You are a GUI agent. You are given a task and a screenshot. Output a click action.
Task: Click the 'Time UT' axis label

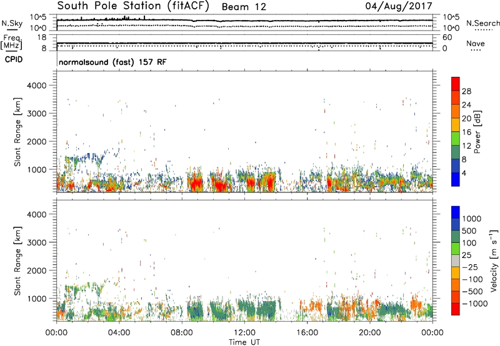click(x=244, y=342)
